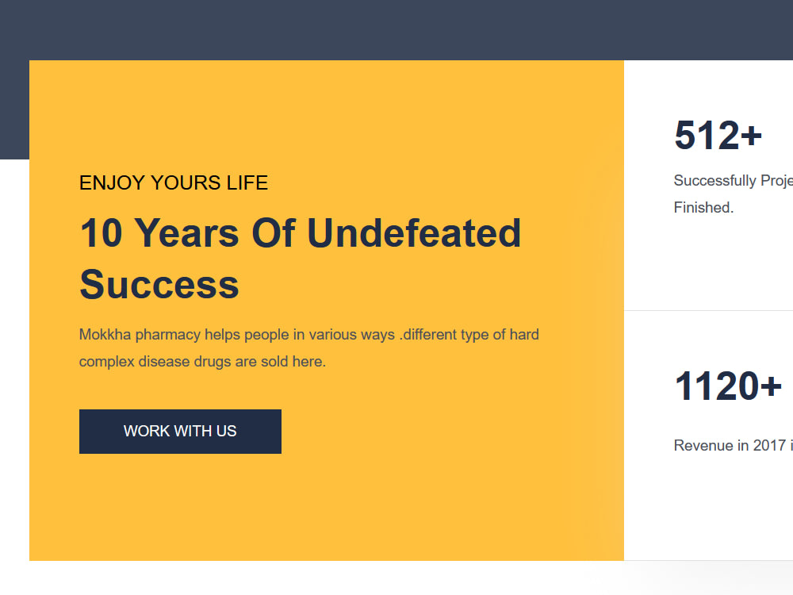Select the ENJOY YOURS LIFE subtitle text
Viewport: 793px width, 595px height.
tap(174, 182)
